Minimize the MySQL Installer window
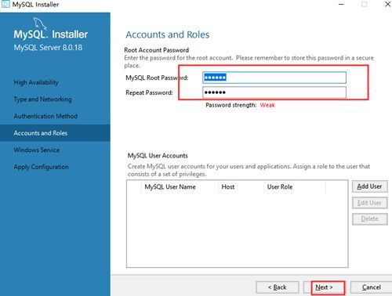 (x=341, y=5)
